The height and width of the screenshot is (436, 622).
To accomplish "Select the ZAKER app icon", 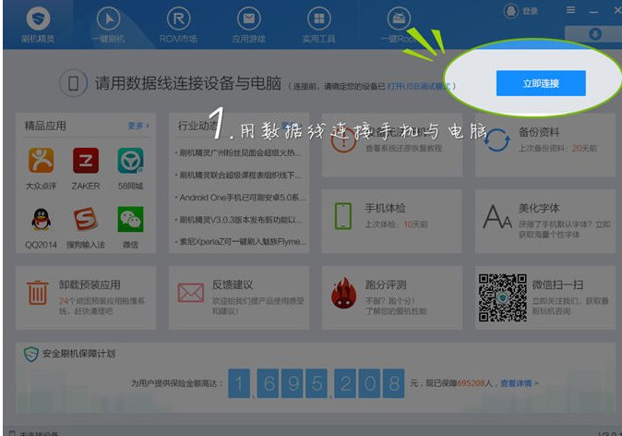I will [86, 161].
